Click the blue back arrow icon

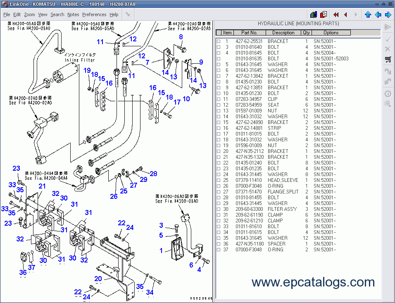click(x=378, y=14)
